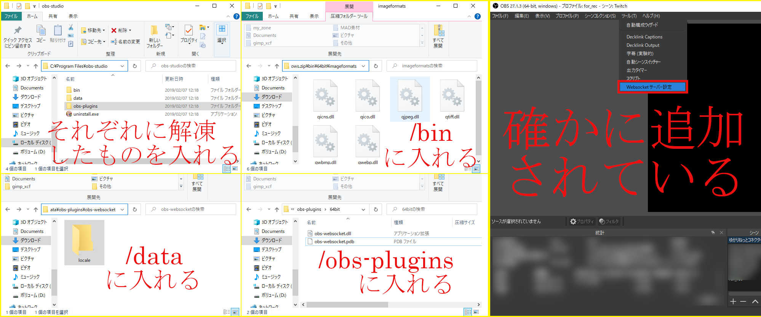The height and width of the screenshot is (317, 761).
Task: Click the OBS プロパティ gear button
Action: 582,221
